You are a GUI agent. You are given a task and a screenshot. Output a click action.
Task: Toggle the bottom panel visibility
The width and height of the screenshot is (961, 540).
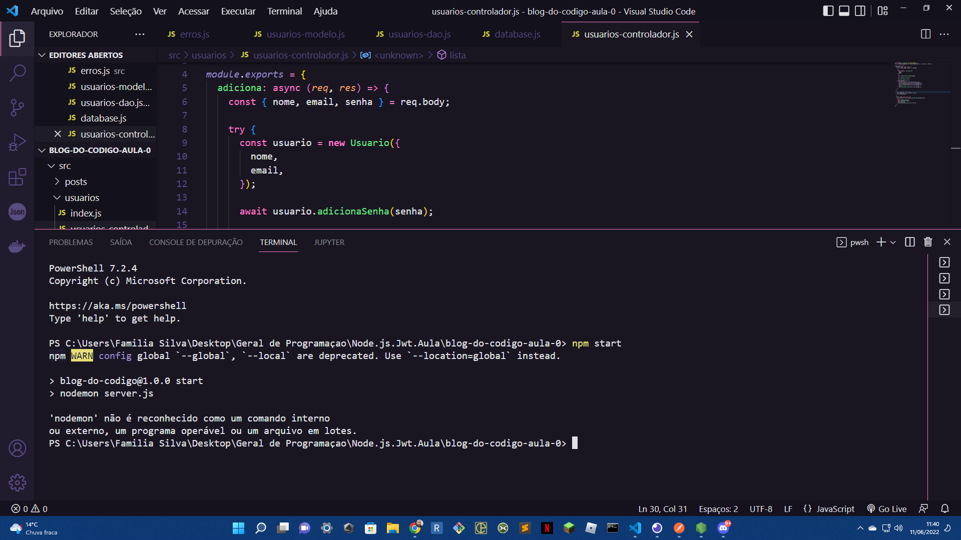[844, 11]
